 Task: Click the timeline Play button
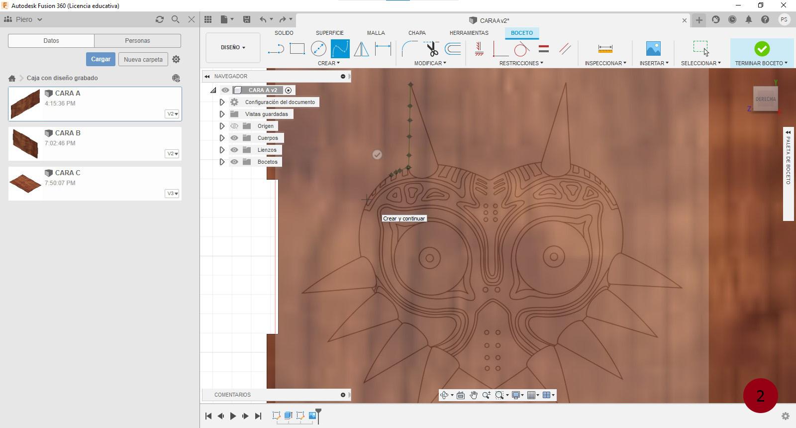pos(233,416)
